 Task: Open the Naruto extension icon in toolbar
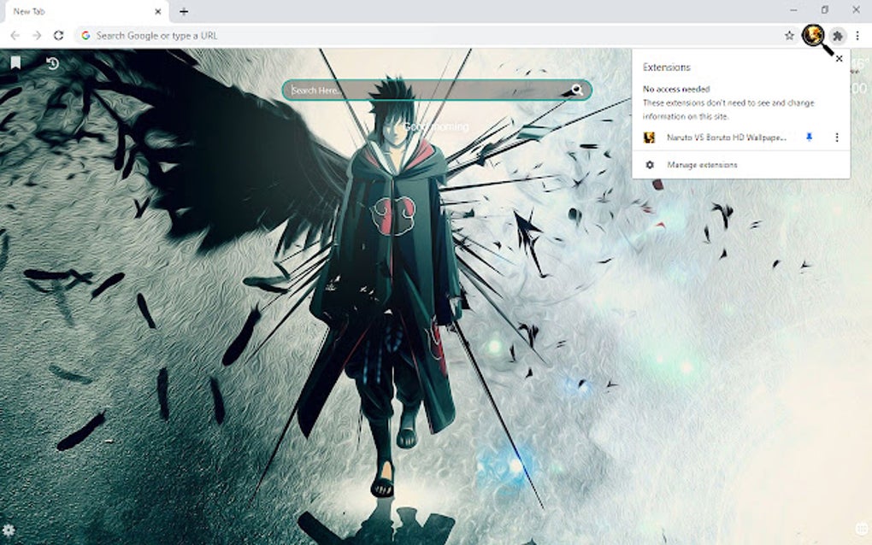click(x=813, y=36)
